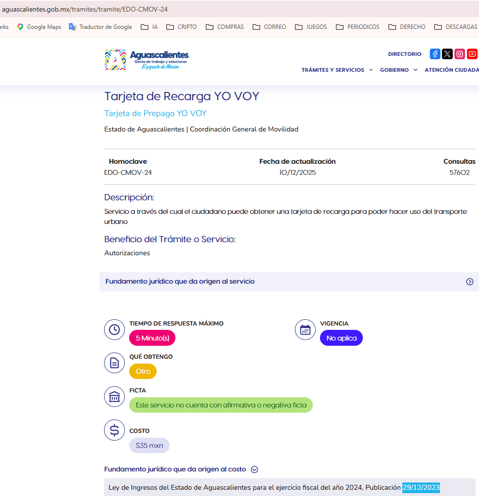This screenshot has width=479, height=496.
Task: Collapse Fundamento jurídico que da origen al costo
Action: 254,470
